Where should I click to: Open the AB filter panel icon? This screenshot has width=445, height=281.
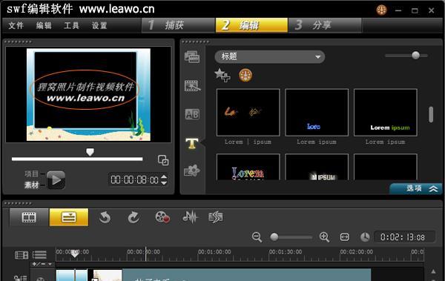192,114
